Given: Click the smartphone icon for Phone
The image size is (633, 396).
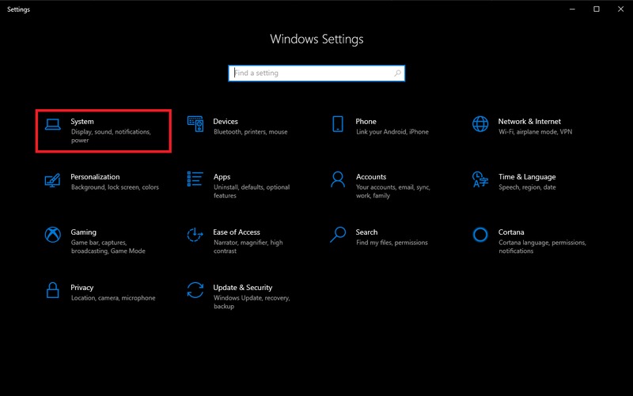Looking at the screenshot, I should 338,123.
